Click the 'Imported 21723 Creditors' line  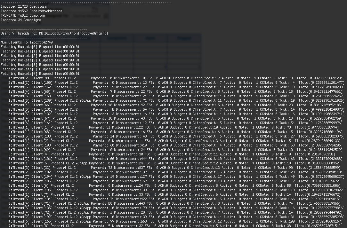24,6
